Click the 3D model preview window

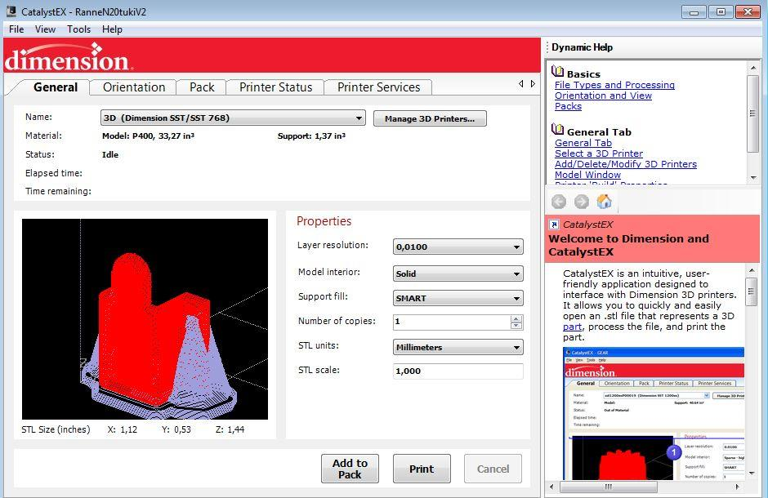[145, 319]
